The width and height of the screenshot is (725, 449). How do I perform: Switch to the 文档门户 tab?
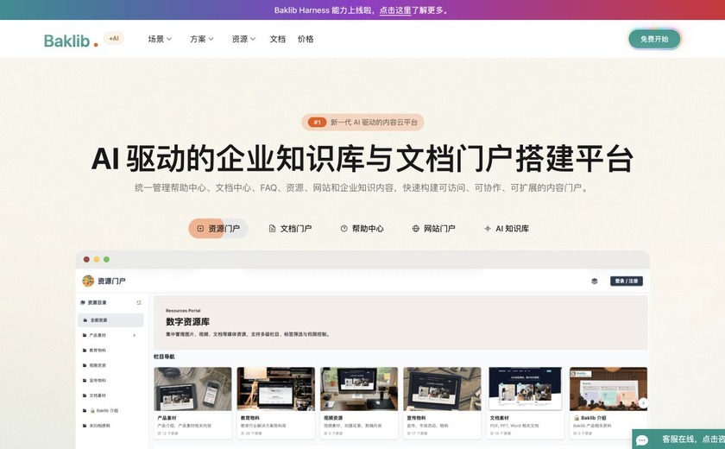(x=290, y=229)
